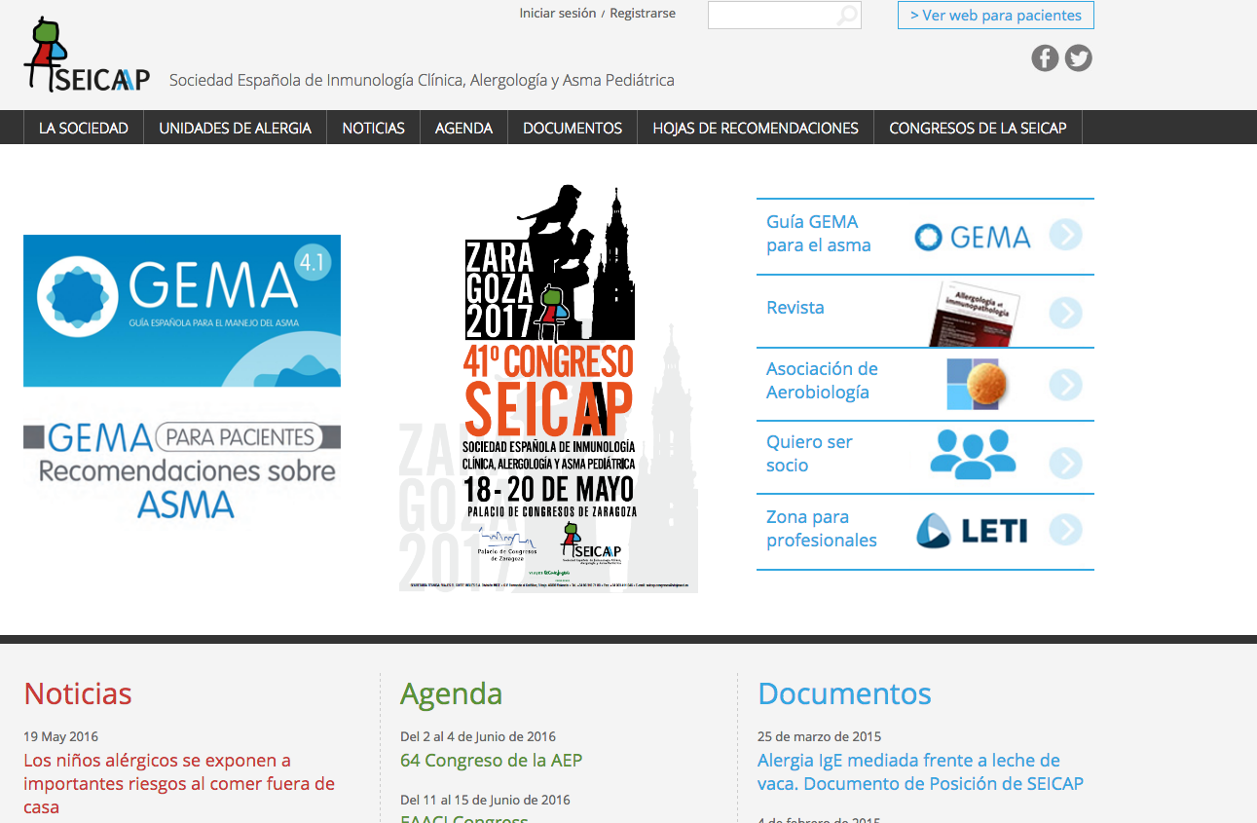
Task: Click the magnifying glass search icon
Action: pyautogui.click(x=848, y=16)
